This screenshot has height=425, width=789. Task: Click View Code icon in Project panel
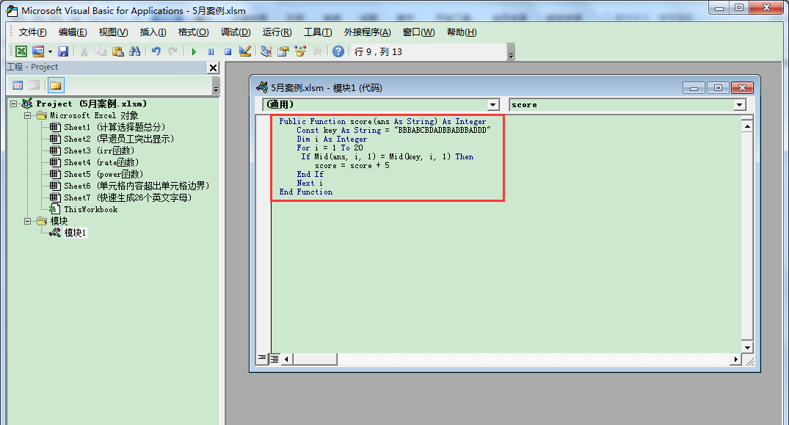18,85
